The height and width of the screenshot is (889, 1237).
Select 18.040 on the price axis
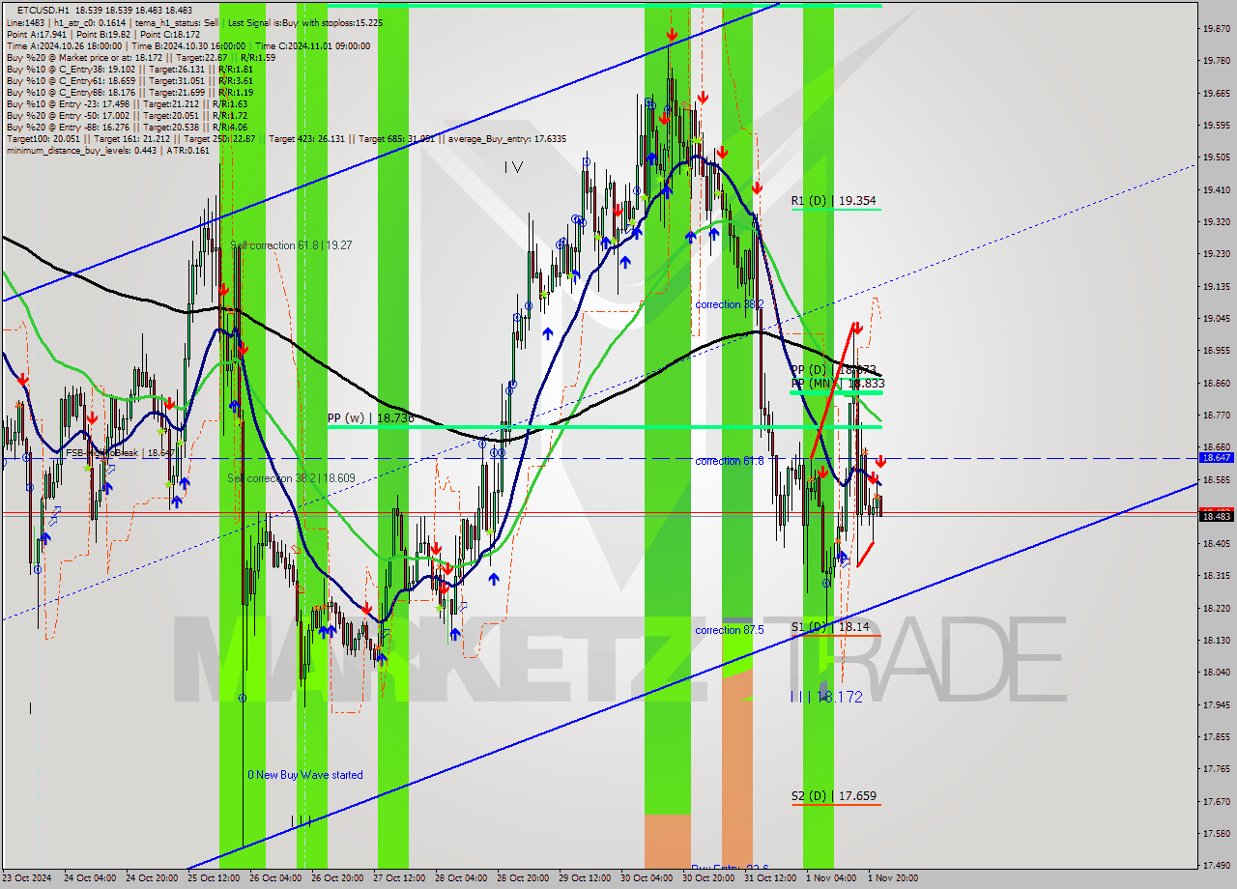tap(1215, 672)
